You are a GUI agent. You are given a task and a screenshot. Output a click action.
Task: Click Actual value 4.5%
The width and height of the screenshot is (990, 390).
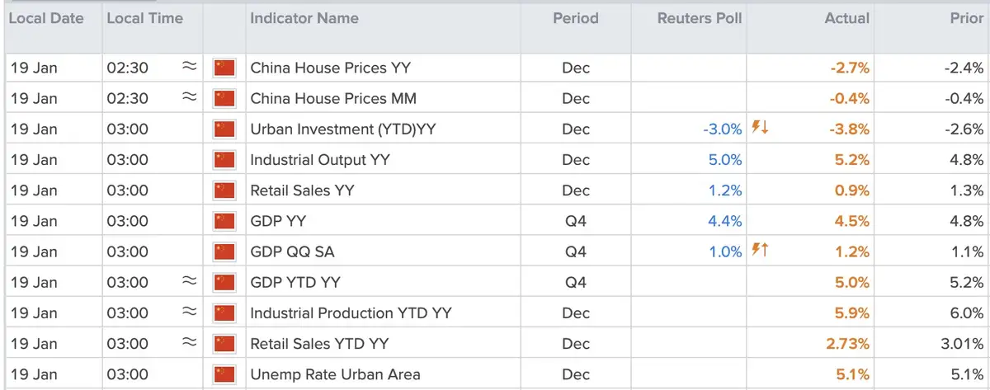[x=853, y=221]
